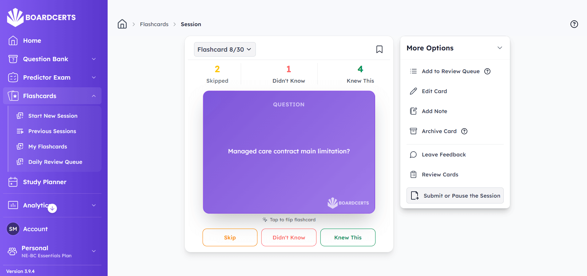Click the Didn't Know count 1
Viewport: 587px width, 276px height.
(289, 69)
